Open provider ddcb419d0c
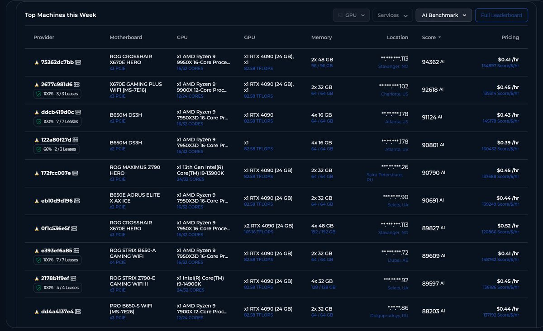 (x=57, y=112)
